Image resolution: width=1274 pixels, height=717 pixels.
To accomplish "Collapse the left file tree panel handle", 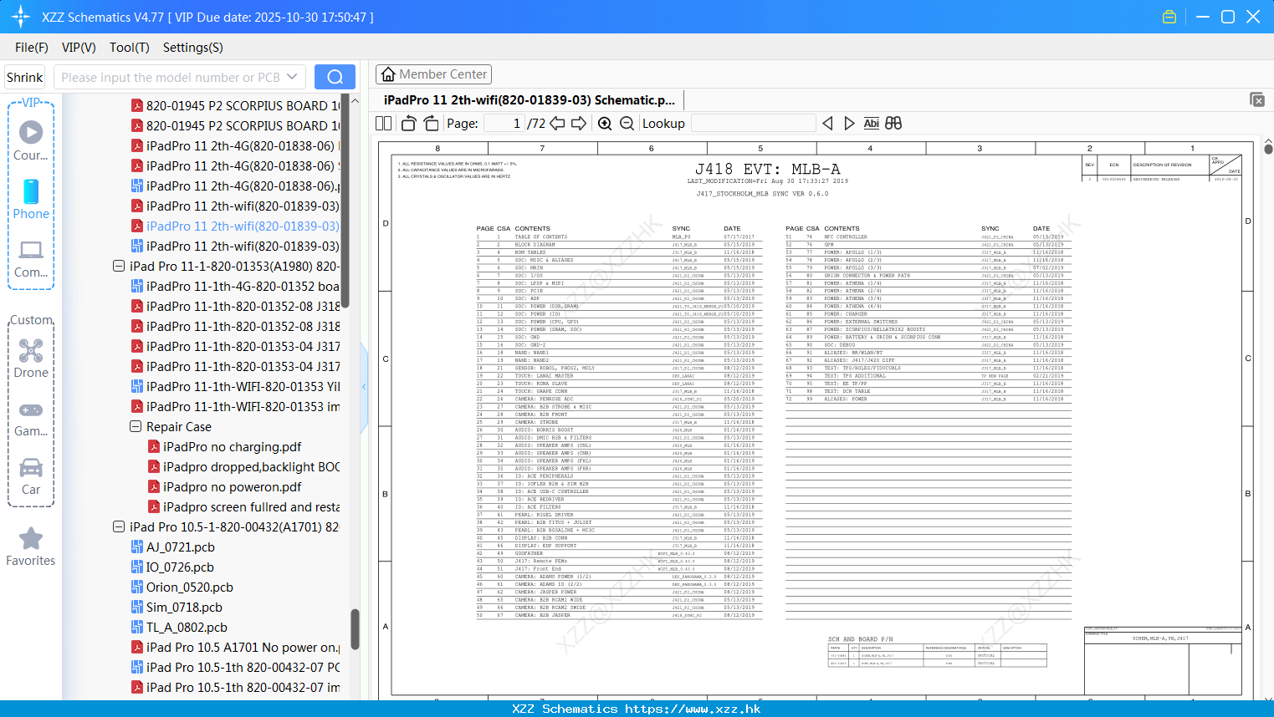I will tap(364, 386).
